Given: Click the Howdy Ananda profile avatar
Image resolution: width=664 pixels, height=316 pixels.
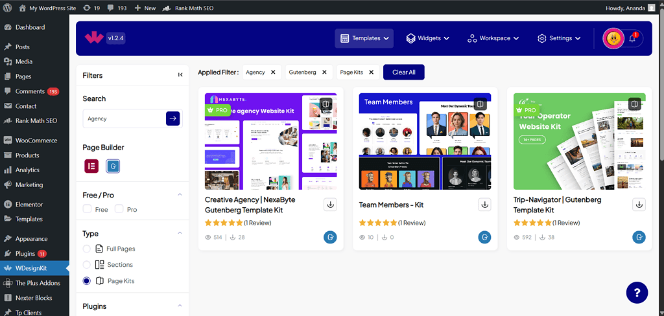Looking at the screenshot, I should pos(651,8).
